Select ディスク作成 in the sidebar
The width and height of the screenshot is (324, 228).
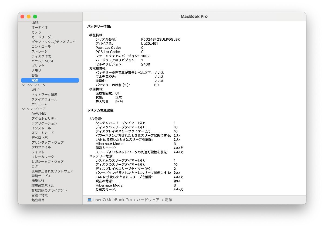[41, 56]
